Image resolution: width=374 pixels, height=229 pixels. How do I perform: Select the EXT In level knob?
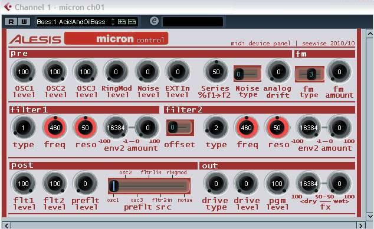click(x=178, y=72)
